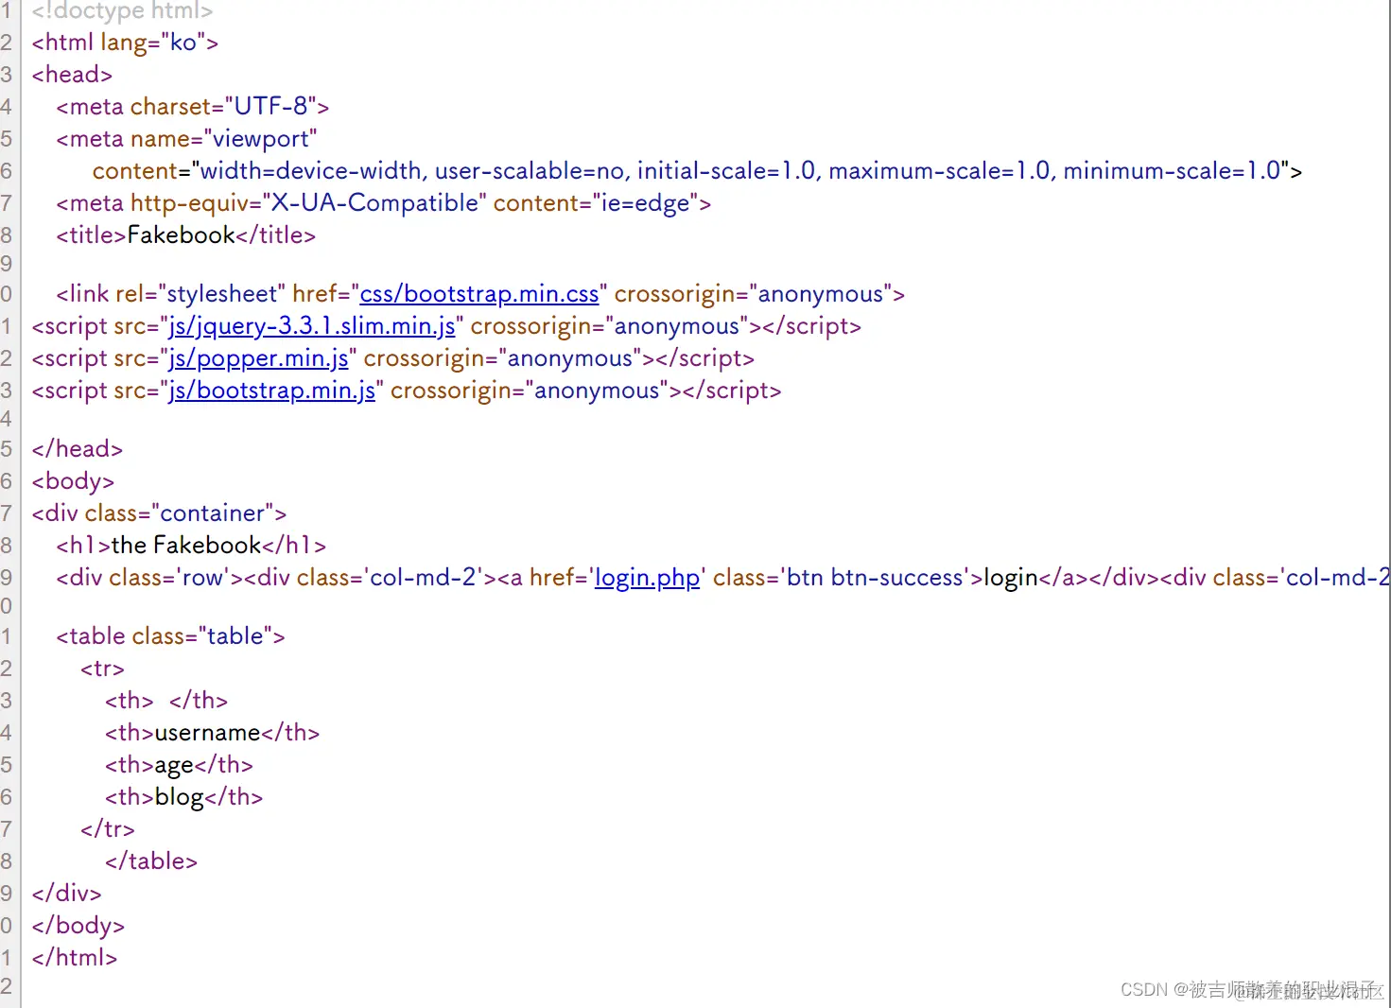Open the js/jquery-3.3.1.slim.min.js link
This screenshot has height=1008, width=1391.
[x=312, y=326]
